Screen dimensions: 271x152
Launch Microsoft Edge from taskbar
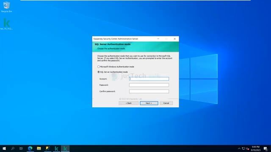tap(30, 148)
